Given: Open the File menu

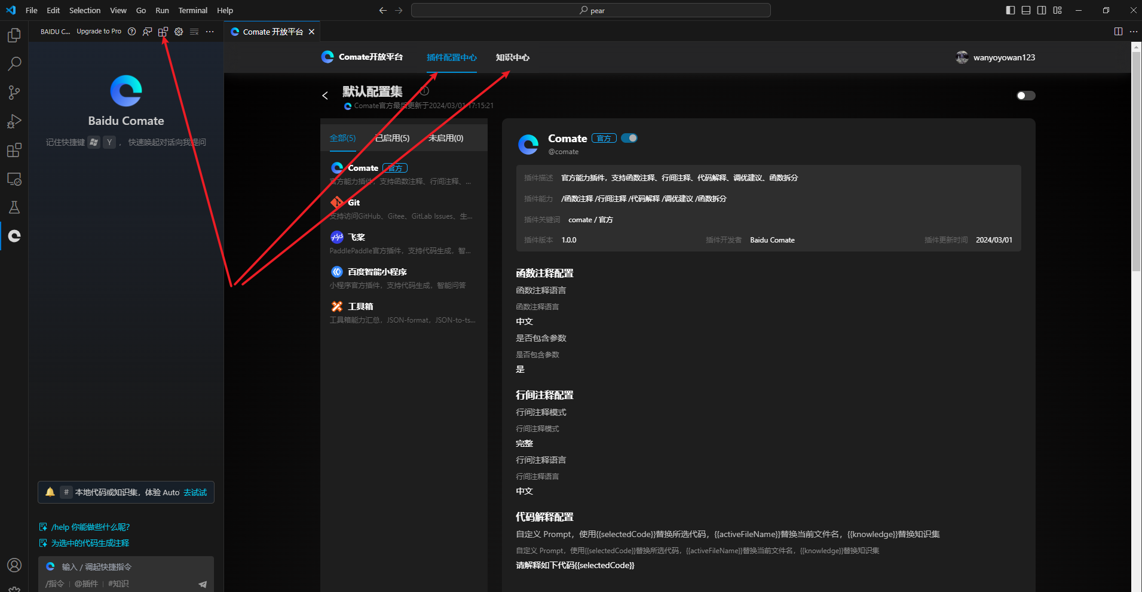Looking at the screenshot, I should click(x=32, y=10).
